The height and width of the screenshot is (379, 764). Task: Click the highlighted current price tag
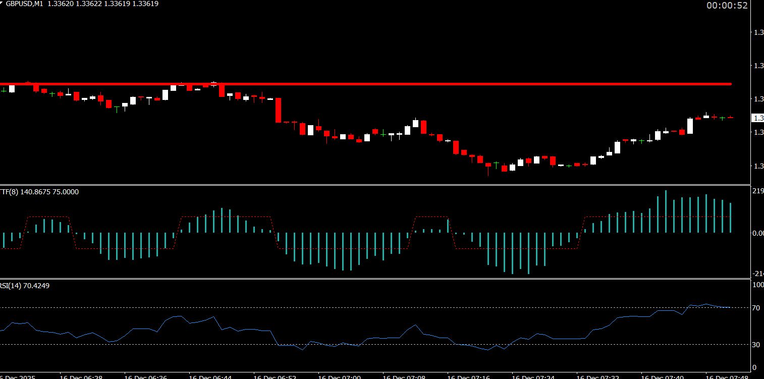[x=757, y=118]
